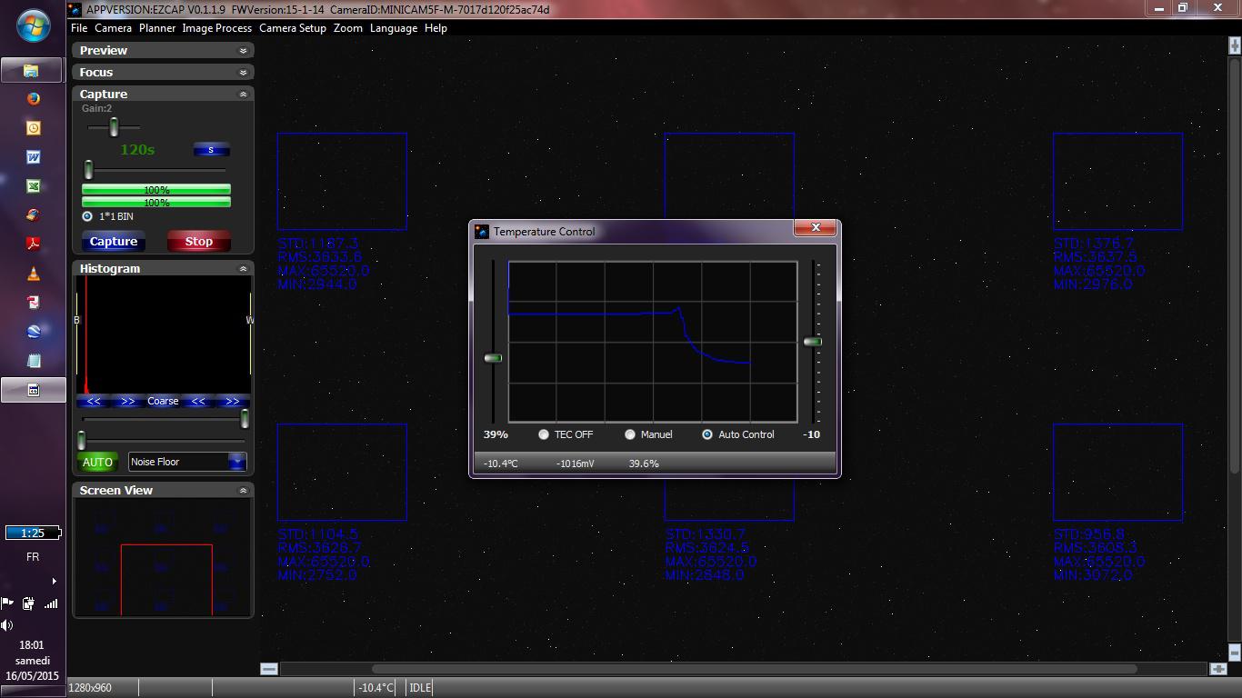Click the network signal bars tray icon
Screen dimensions: 1242x698
[51, 603]
